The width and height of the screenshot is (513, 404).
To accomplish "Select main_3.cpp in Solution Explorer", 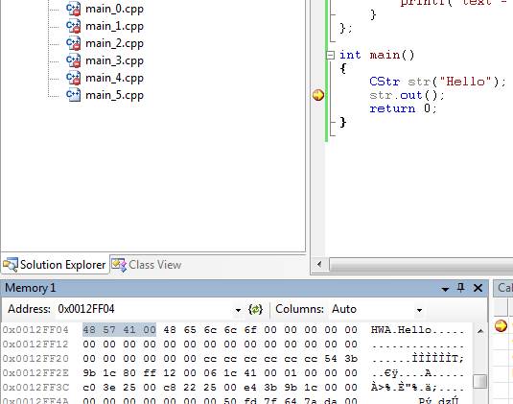I will point(114,60).
